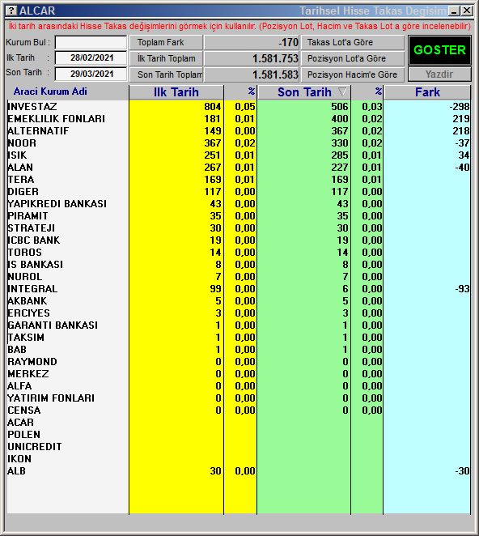Viewport: 479px width, 536px height.
Task: Select the UNICREDIT row
Action: click(239, 447)
